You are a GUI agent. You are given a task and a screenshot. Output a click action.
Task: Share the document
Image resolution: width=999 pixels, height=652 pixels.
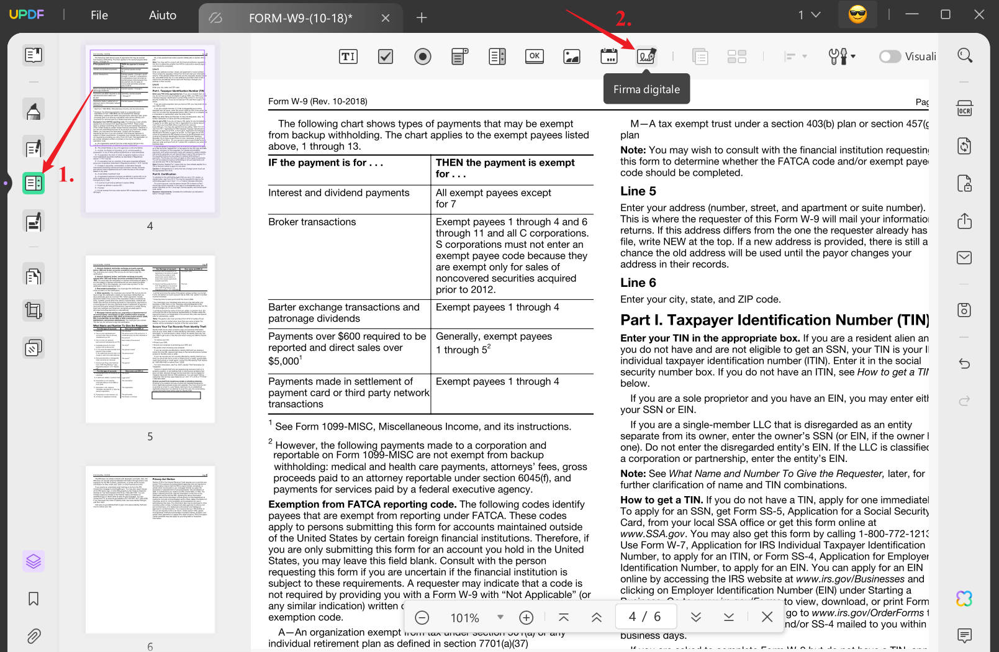pos(964,221)
